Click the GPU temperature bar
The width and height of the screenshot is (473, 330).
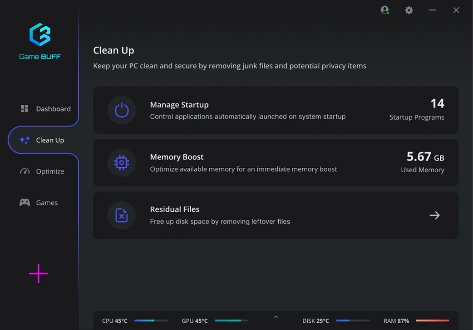click(x=231, y=320)
